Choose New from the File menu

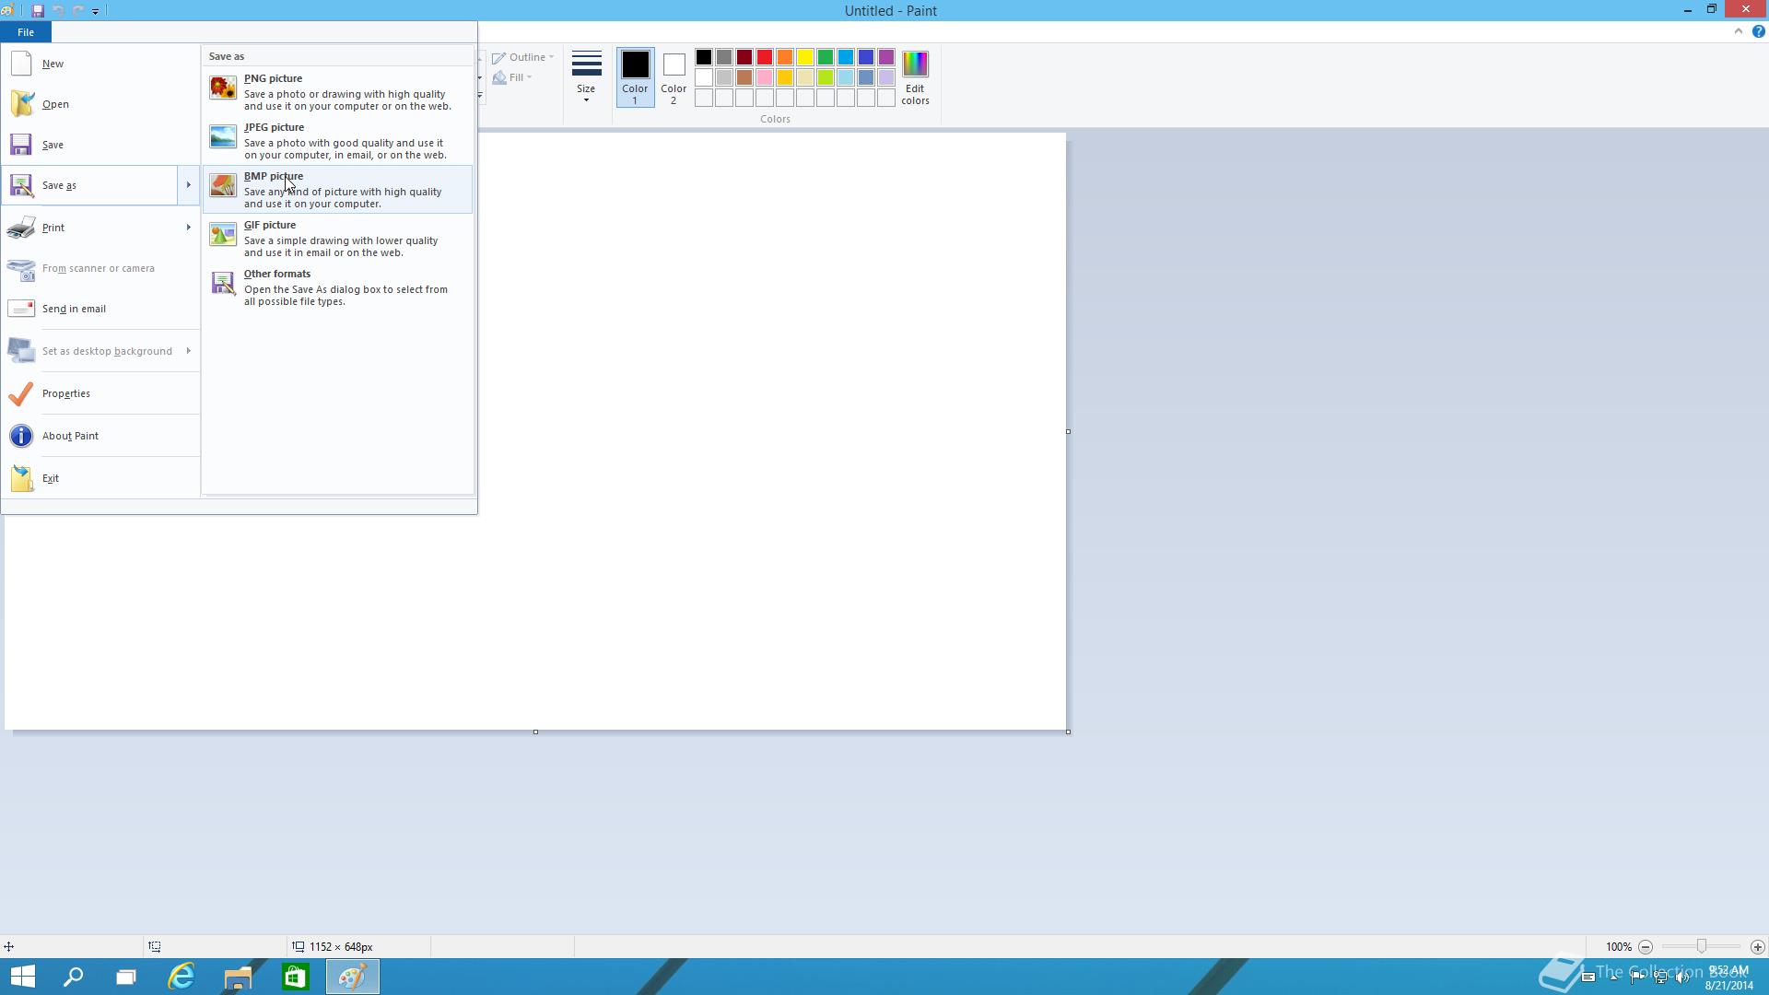(x=100, y=64)
